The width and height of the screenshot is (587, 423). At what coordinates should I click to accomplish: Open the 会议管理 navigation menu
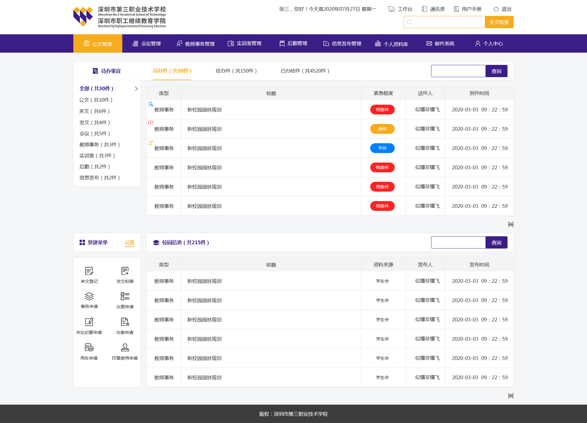point(147,44)
